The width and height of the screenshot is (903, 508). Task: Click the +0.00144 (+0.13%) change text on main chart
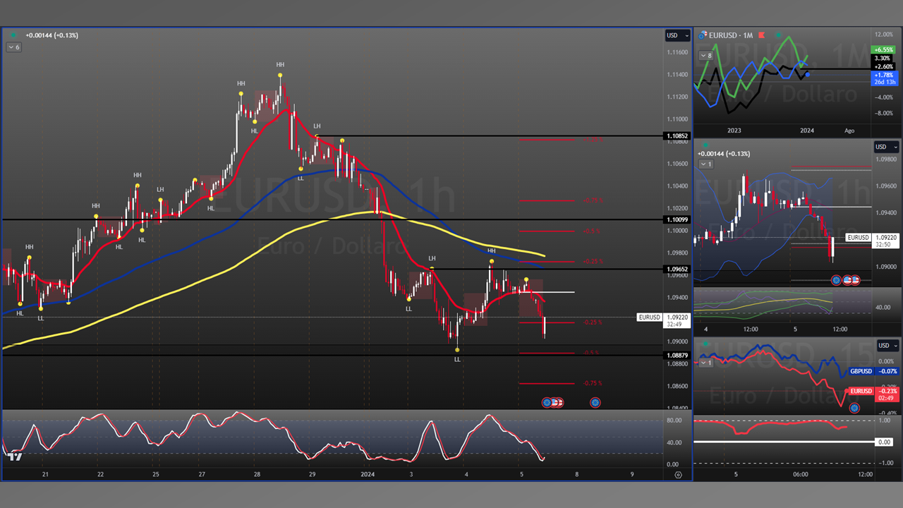[52, 35]
